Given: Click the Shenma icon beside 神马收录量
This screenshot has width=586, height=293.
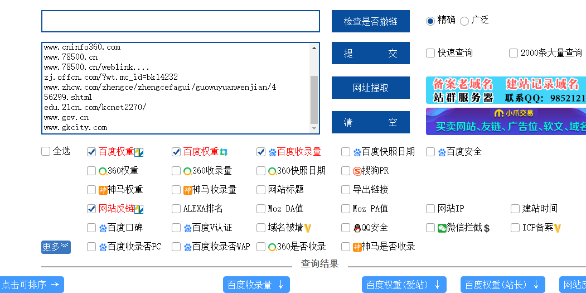Looking at the screenshot, I should [188, 190].
